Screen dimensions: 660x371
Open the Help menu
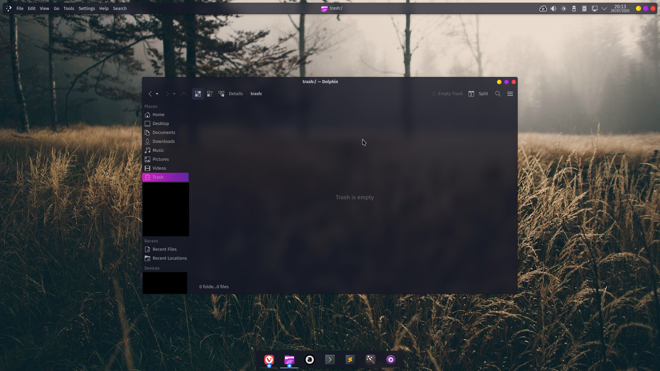pyautogui.click(x=104, y=9)
